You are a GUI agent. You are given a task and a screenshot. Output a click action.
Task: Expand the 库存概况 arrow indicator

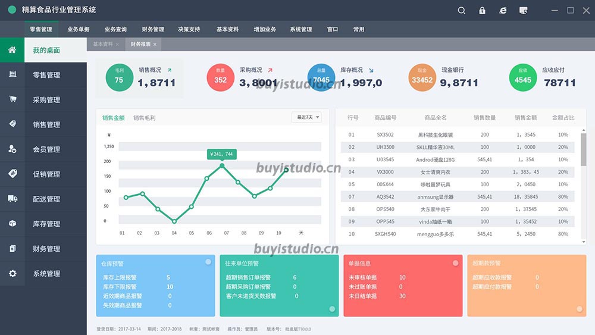pos(372,70)
